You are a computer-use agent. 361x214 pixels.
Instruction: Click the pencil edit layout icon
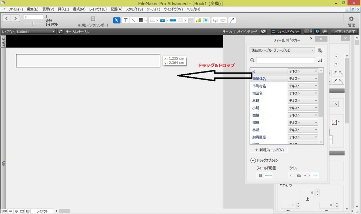click(60, 31)
